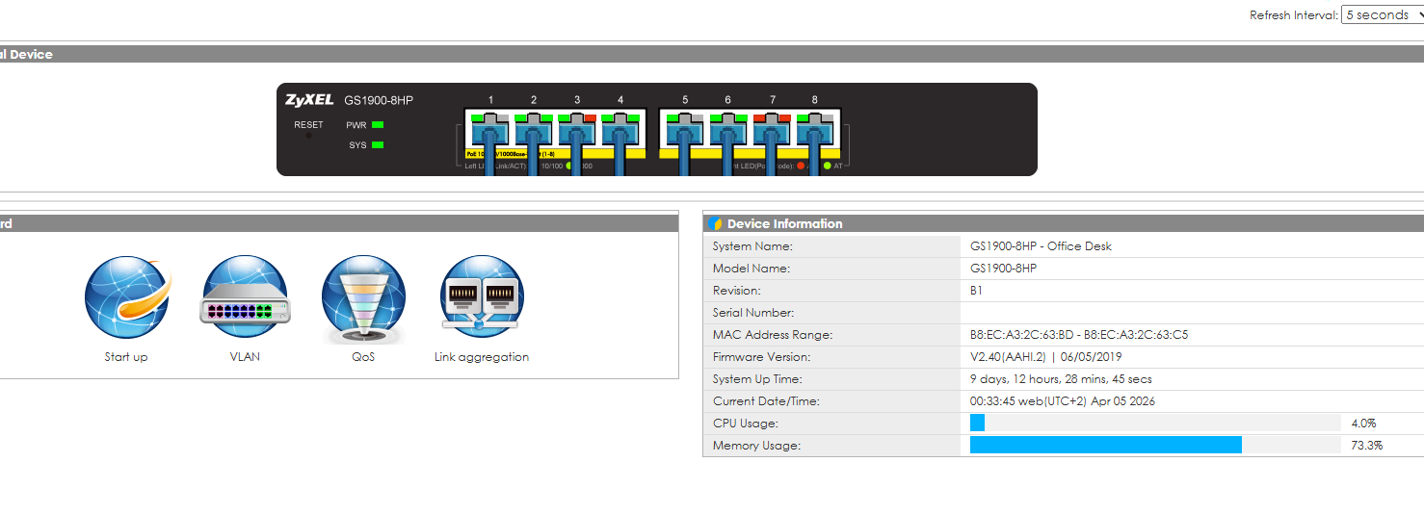Viewport: 1424px width, 514px height.
Task: Open the Link aggregation wizard icon
Action: pos(482,297)
